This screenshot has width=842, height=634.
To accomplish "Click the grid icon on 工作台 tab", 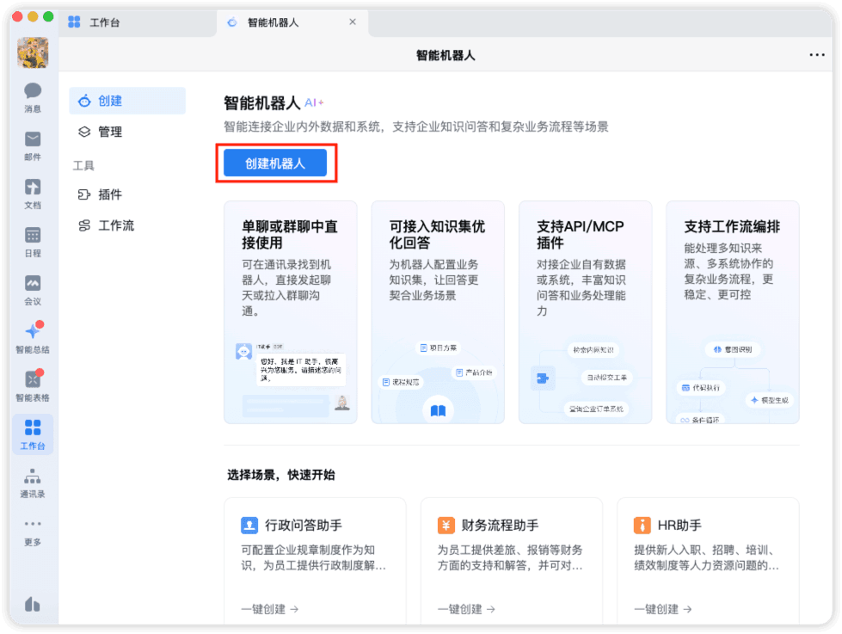I will [x=74, y=22].
